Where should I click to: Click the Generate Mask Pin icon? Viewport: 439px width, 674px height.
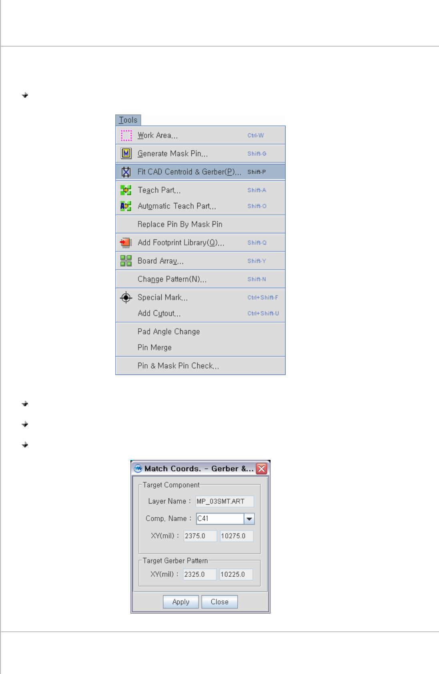click(x=126, y=153)
